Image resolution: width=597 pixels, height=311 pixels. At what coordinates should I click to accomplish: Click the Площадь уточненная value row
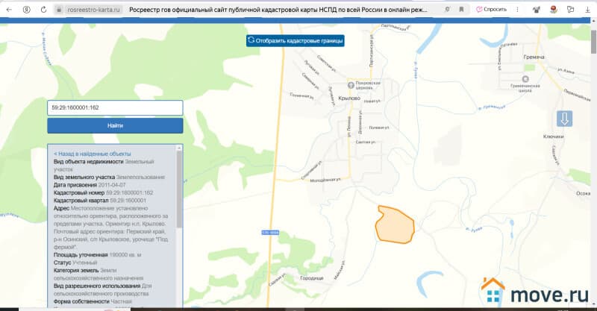[x=98, y=254]
